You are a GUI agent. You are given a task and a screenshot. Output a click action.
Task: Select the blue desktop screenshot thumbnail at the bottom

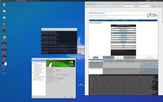[4, 70]
